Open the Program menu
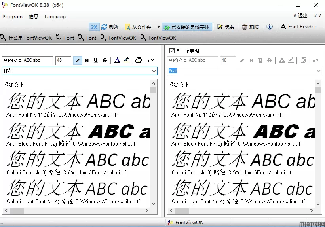The height and width of the screenshot is (227, 325). [x=13, y=17]
